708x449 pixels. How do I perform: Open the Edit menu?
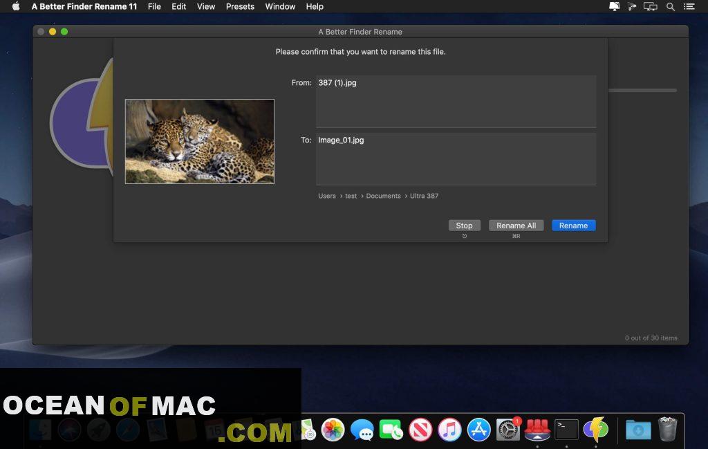coord(179,6)
